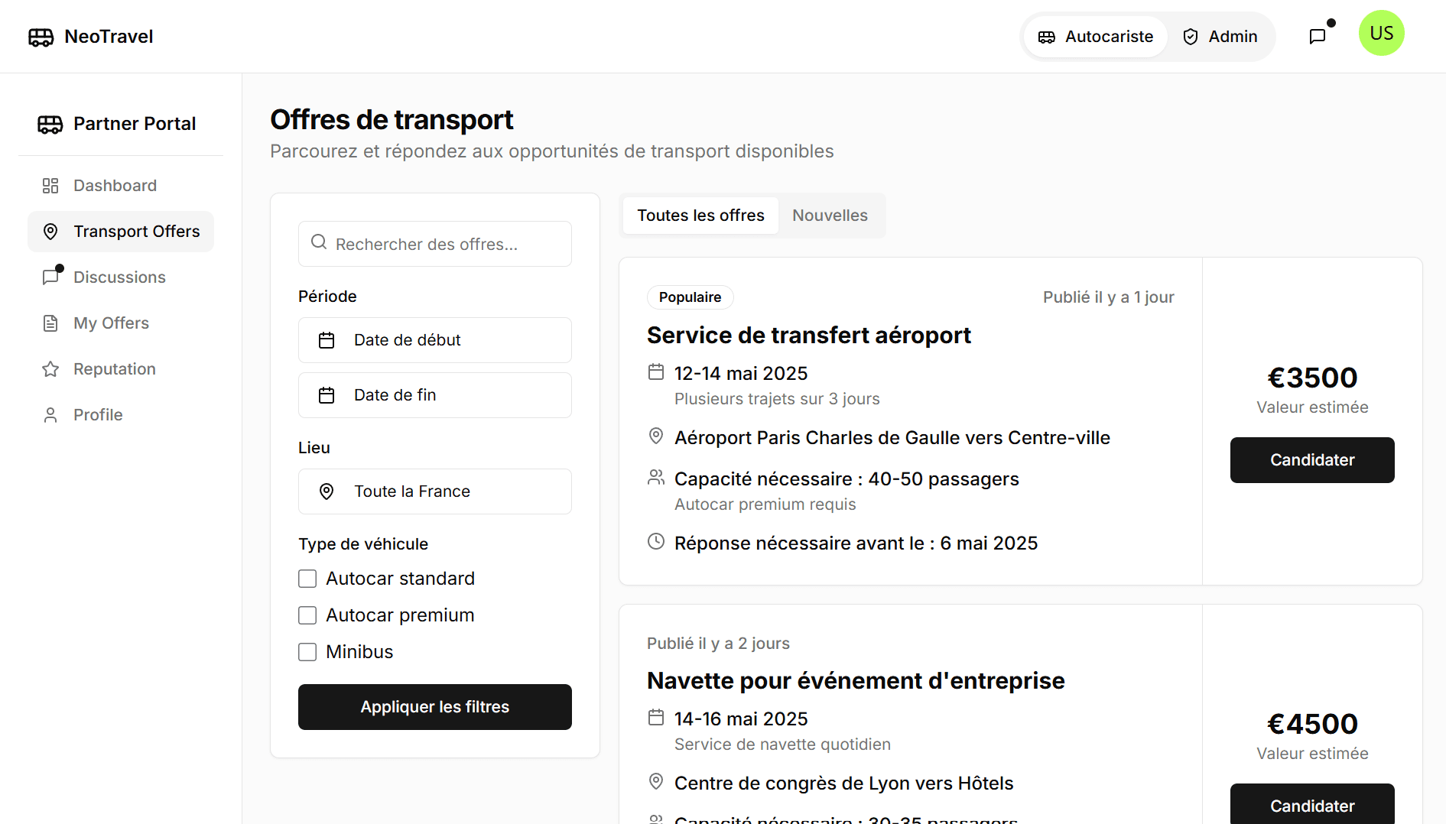Open My Offers in the sidebar
Viewport: 1446px width, 824px height.
pos(121,323)
